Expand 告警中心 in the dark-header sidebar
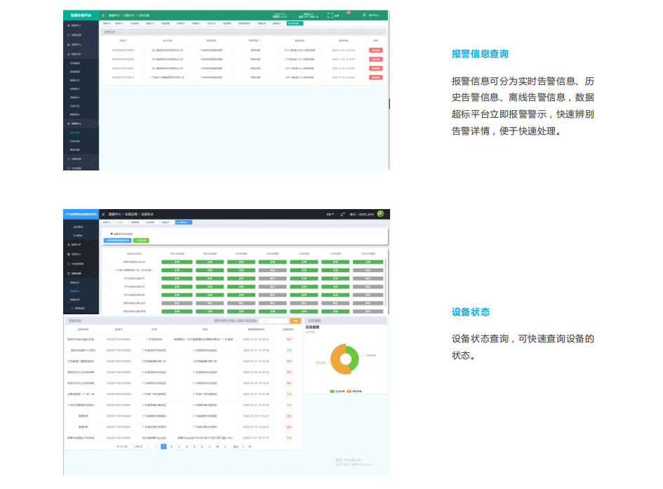Viewport: 663px width, 489px height. click(x=81, y=254)
